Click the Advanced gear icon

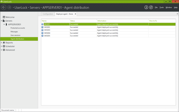[4, 50]
